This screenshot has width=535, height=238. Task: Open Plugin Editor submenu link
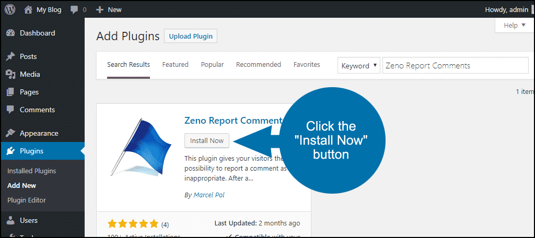[27, 200]
